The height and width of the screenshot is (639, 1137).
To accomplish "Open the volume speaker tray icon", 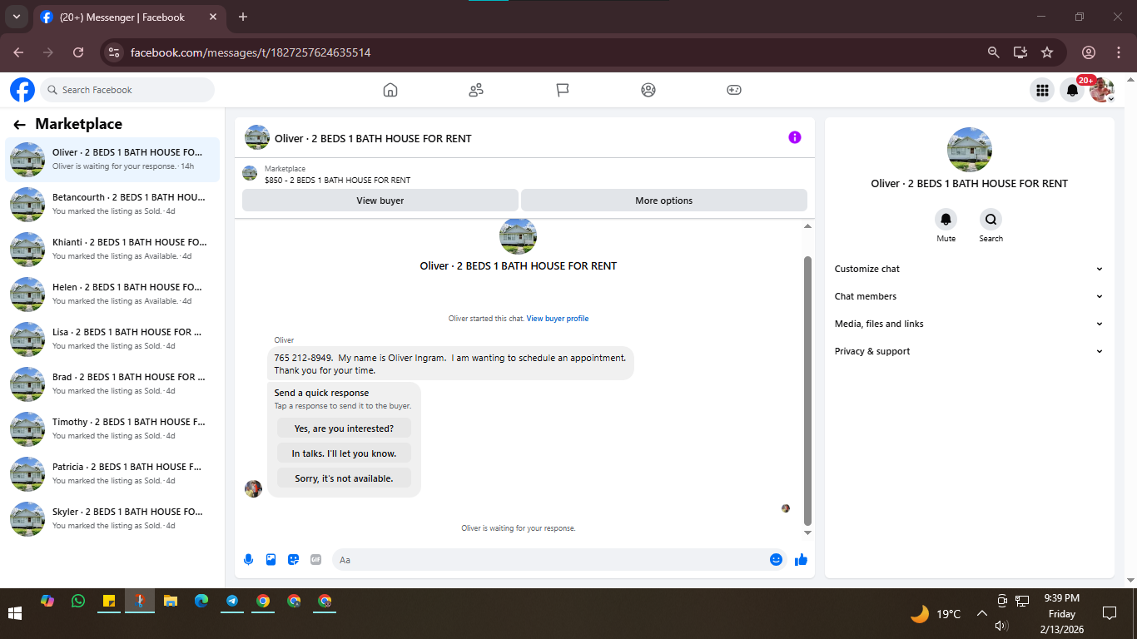I will [x=1002, y=626].
